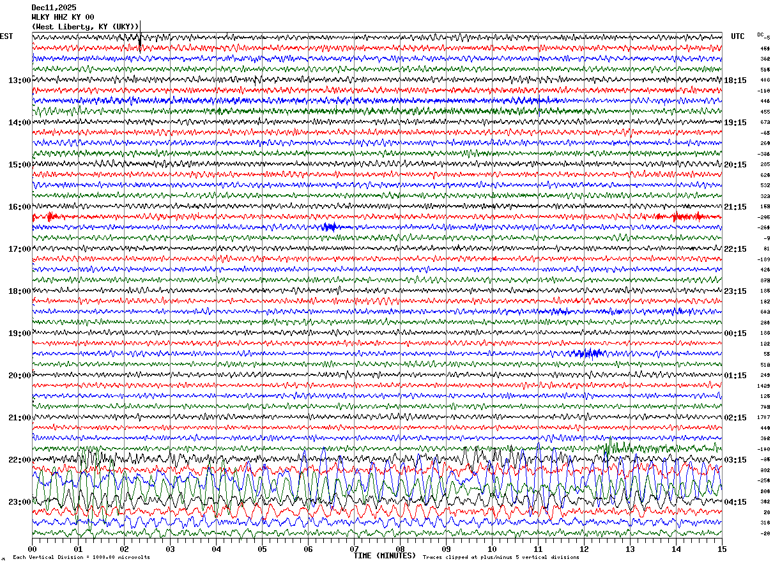Screen dimensions: 773x566
Task: Click the 18:00 EST time label
Action: coord(20,291)
